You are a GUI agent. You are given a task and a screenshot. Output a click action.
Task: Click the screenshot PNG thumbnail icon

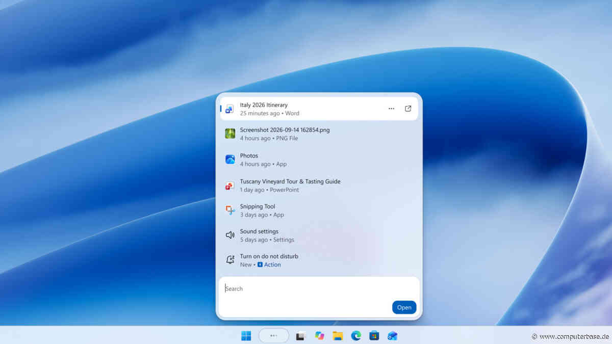pyautogui.click(x=230, y=134)
